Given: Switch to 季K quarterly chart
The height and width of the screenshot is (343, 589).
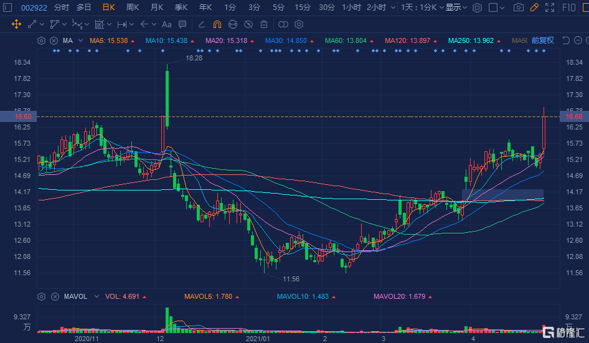Looking at the screenshot, I should click(181, 7).
